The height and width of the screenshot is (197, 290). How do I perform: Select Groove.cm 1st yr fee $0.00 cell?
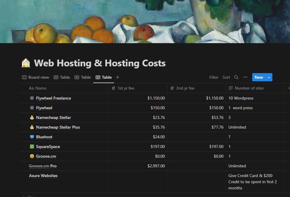click(138, 156)
